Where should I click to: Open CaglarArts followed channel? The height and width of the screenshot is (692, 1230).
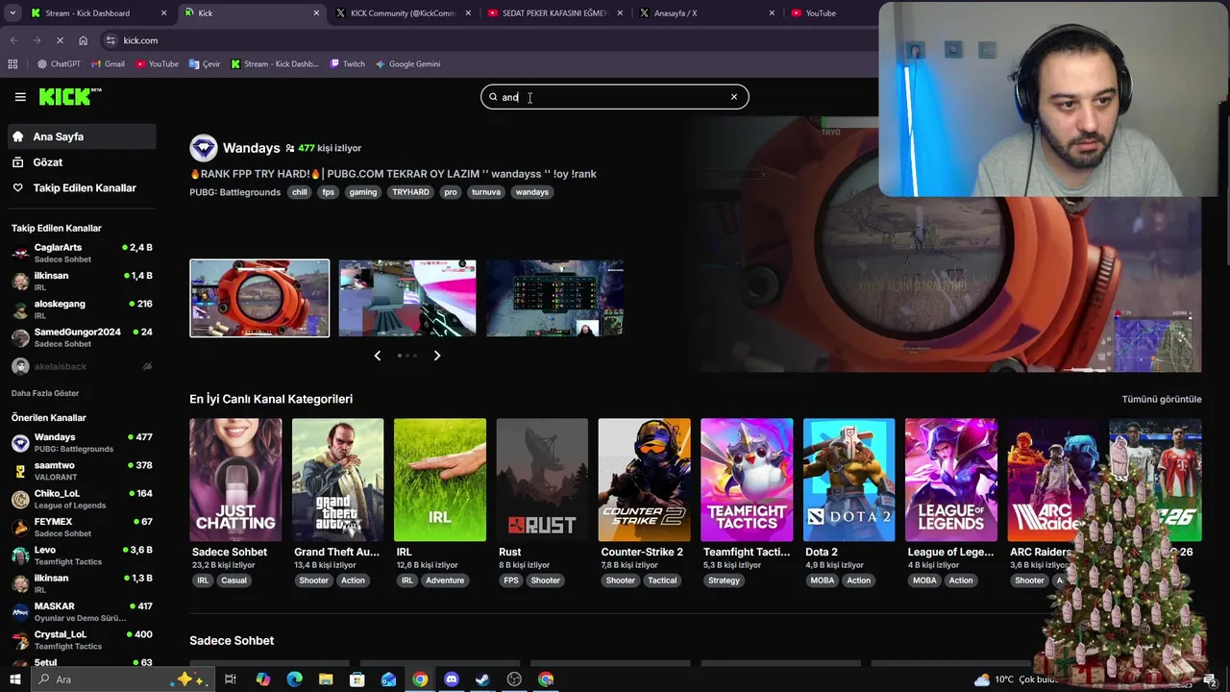[82, 253]
